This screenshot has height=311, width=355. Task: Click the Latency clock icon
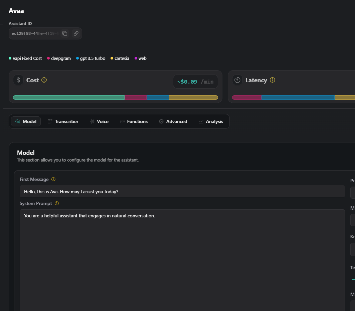pyautogui.click(x=237, y=80)
